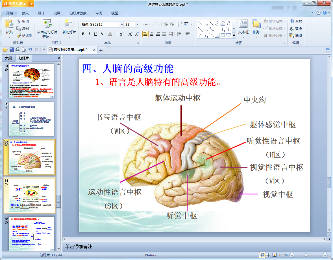Insert a new slide icon
The height and width of the screenshot is (260, 333).
69,24
